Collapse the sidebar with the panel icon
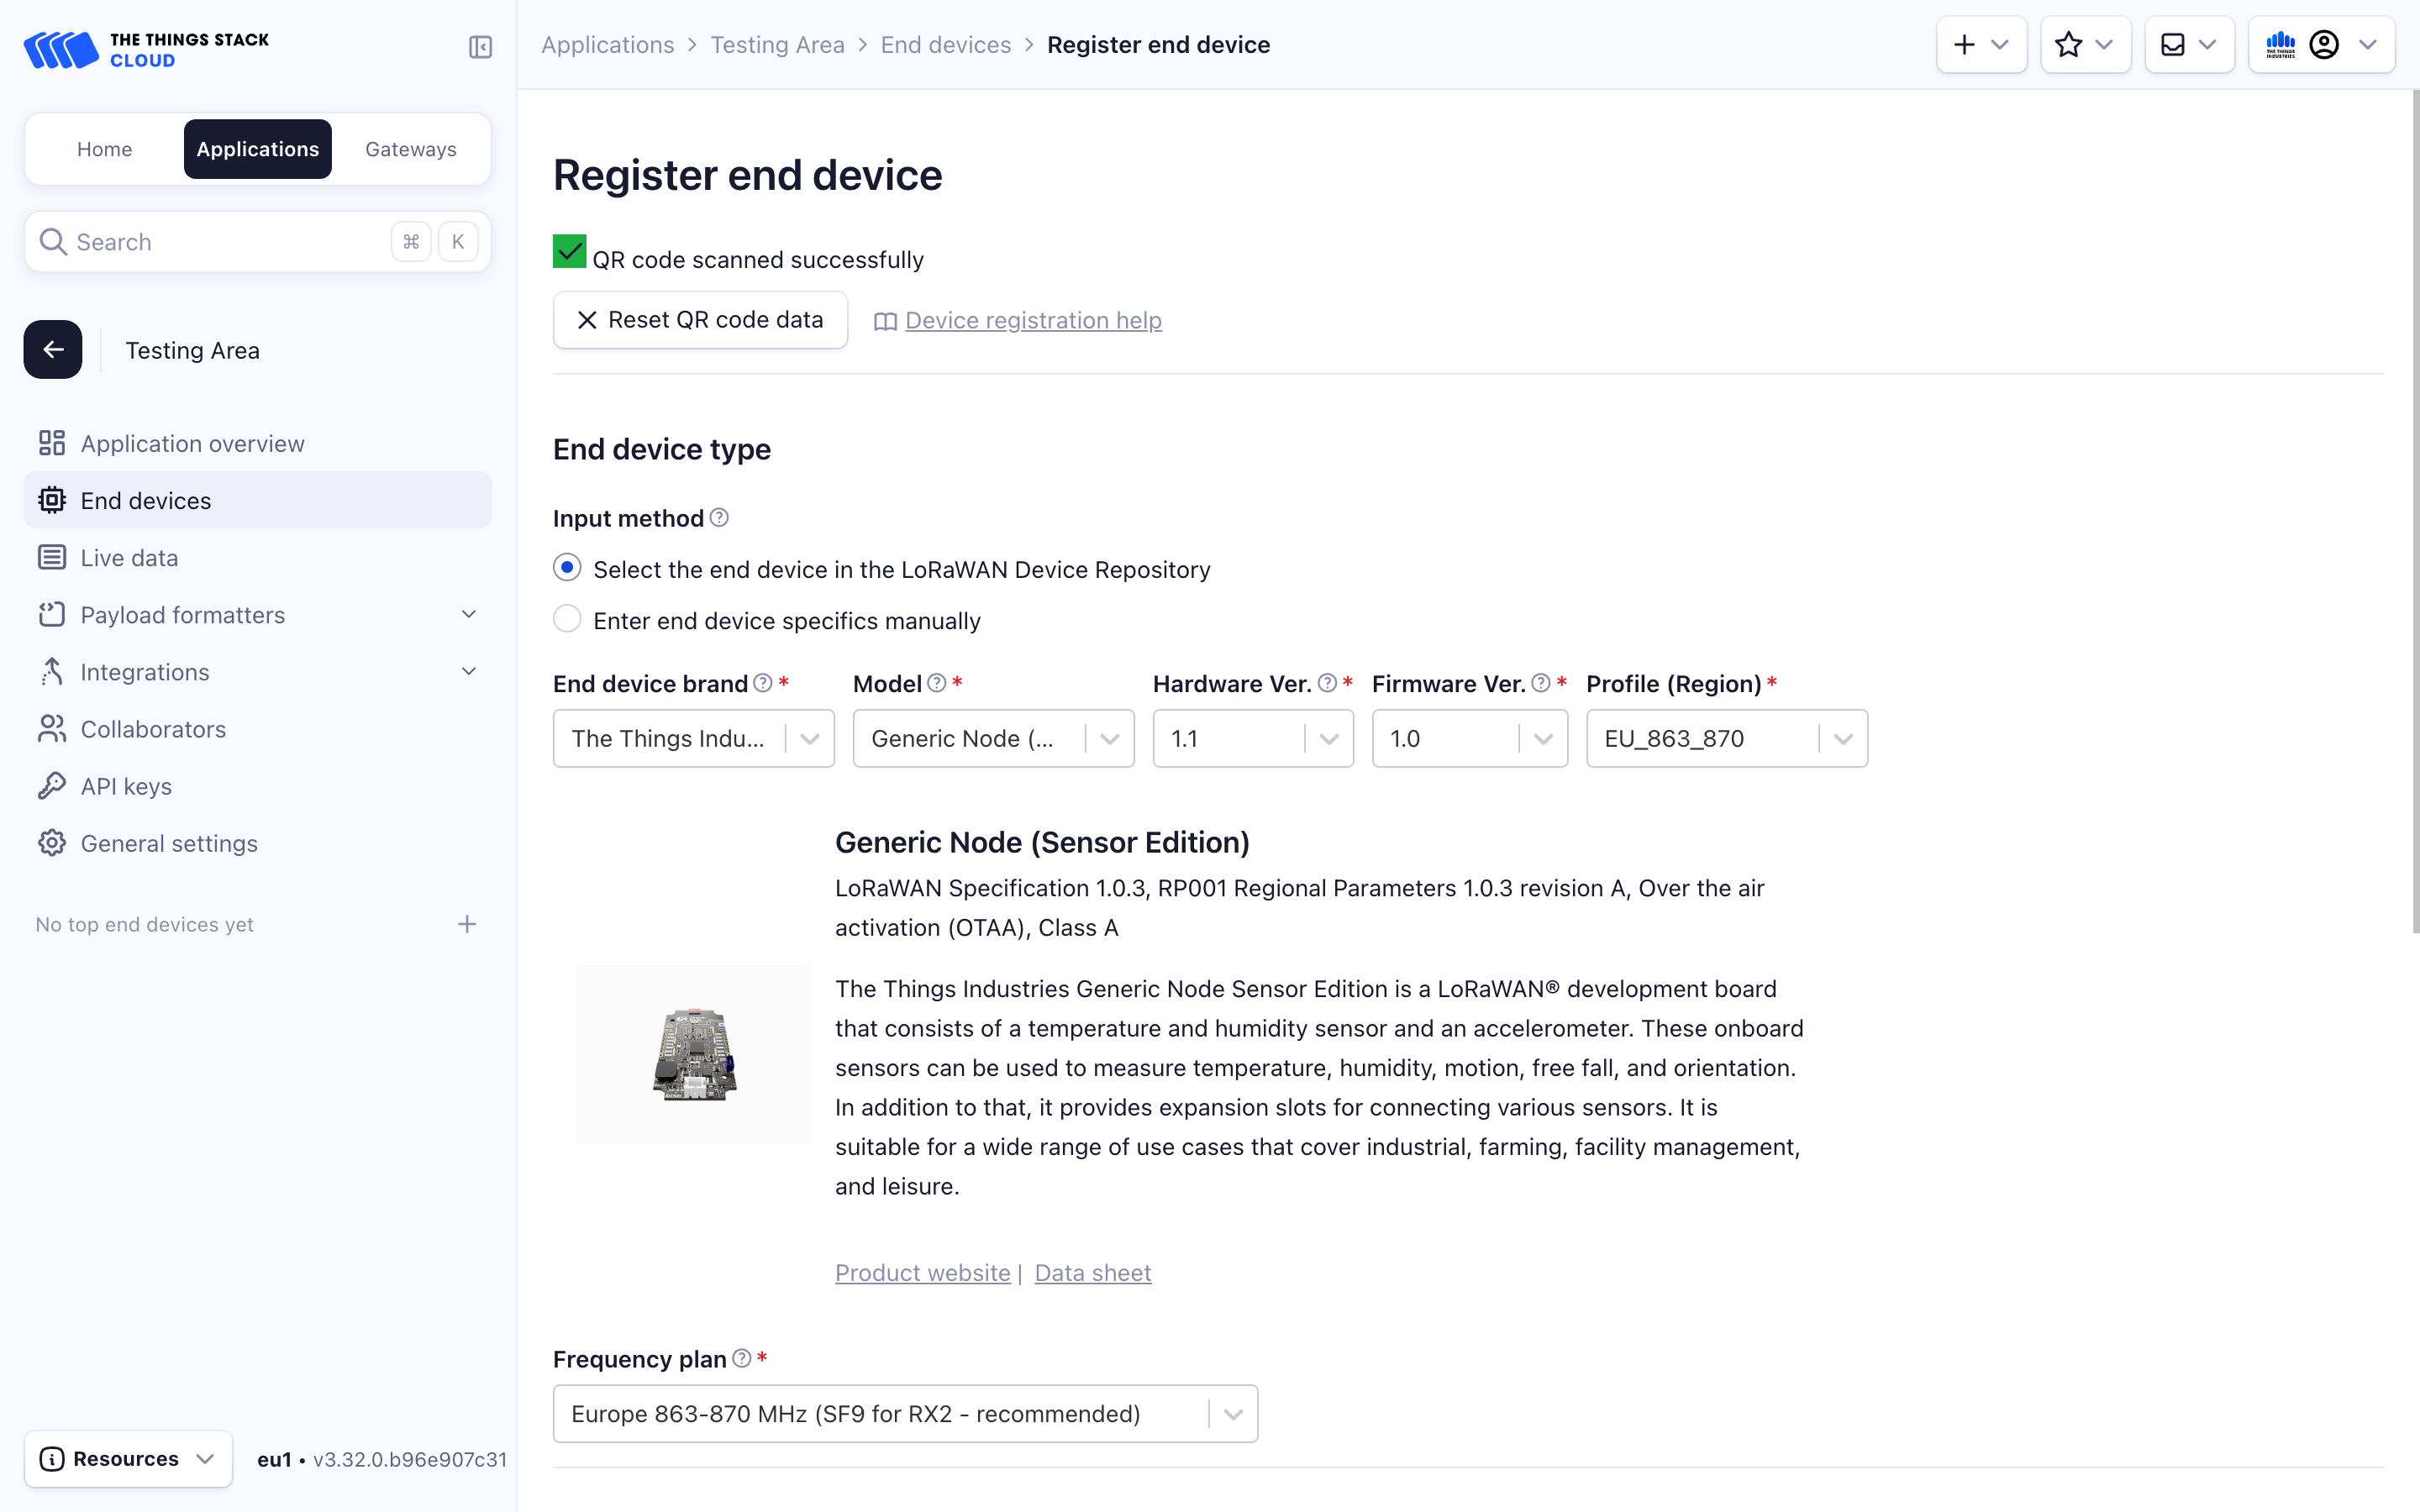This screenshot has height=1512, width=2420. tap(480, 47)
